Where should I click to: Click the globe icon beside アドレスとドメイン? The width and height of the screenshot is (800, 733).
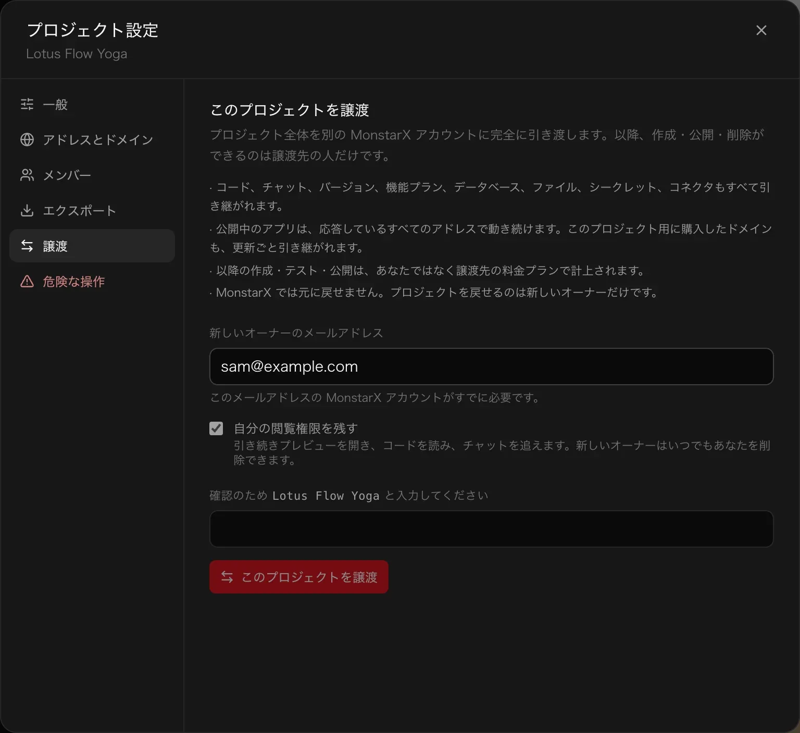pos(27,140)
